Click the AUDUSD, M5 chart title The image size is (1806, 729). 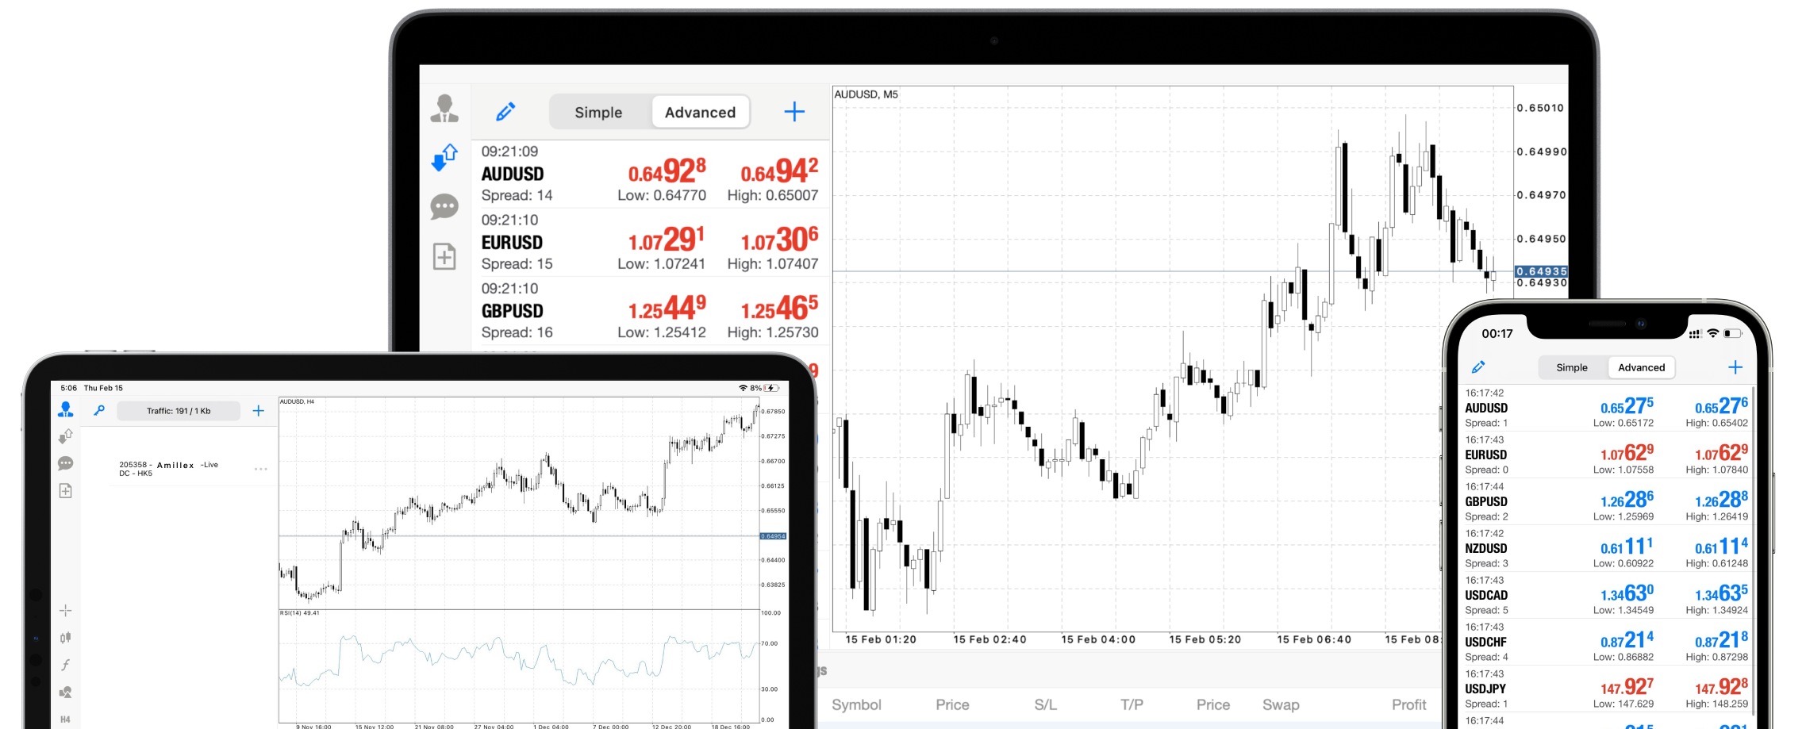[866, 94]
